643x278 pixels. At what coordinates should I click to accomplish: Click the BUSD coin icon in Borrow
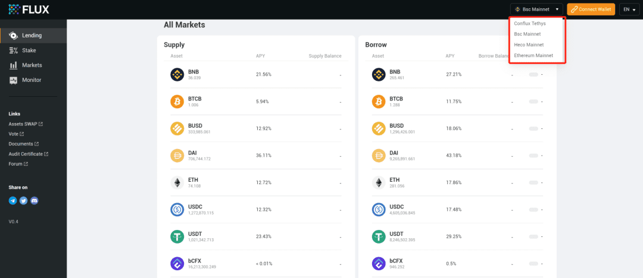379,128
